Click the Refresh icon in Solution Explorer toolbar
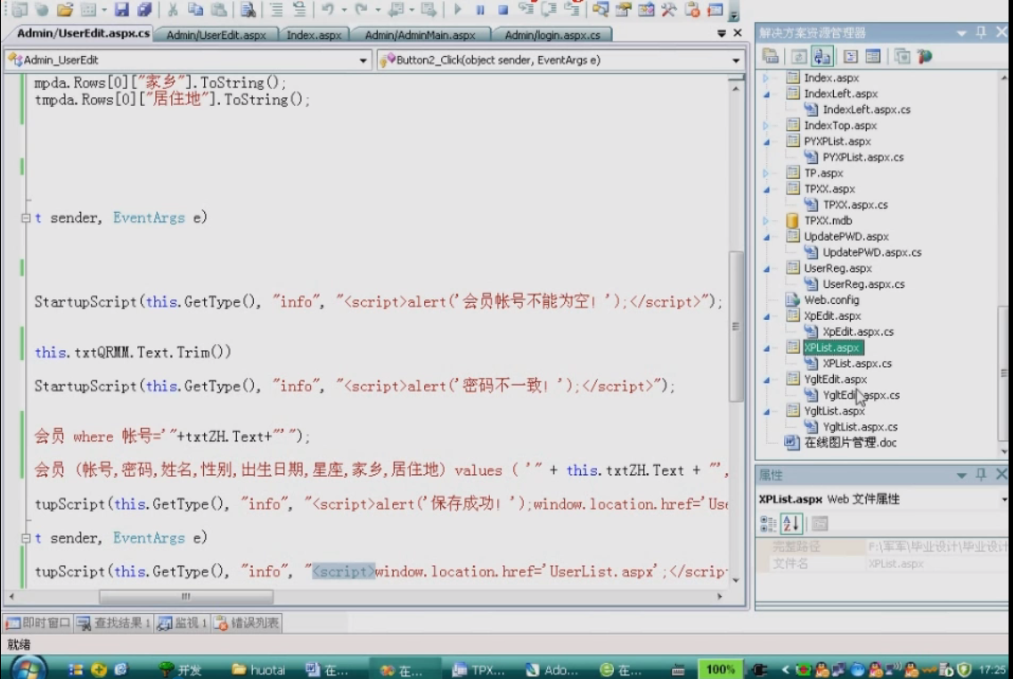The height and width of the screenshot is (679, 1013). point(798,57)
